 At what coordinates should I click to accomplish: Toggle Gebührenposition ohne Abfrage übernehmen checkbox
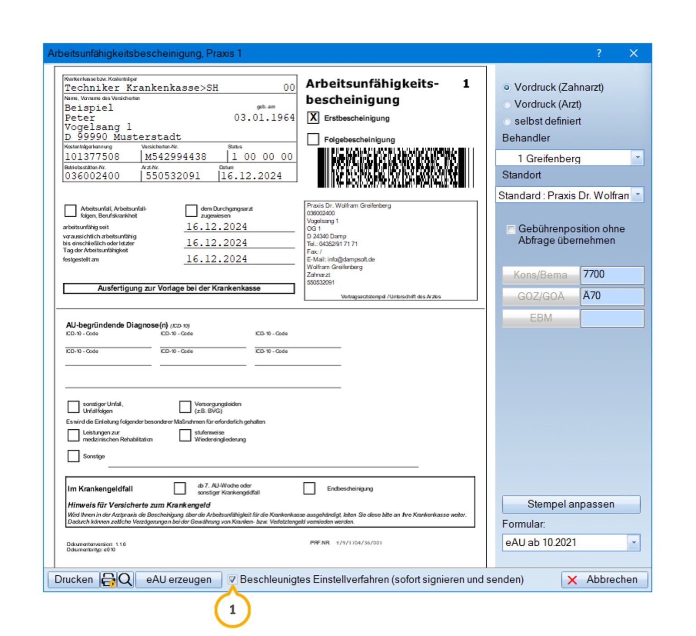coord(511,229)
